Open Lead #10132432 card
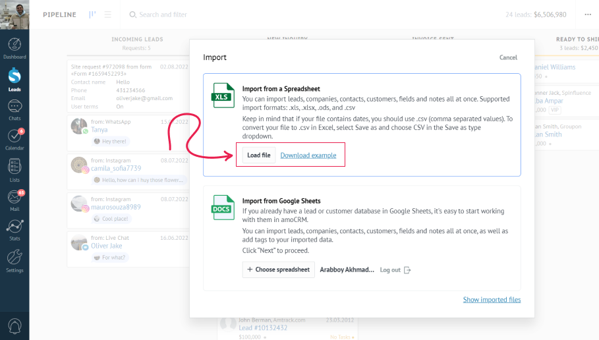 [263, 327]
